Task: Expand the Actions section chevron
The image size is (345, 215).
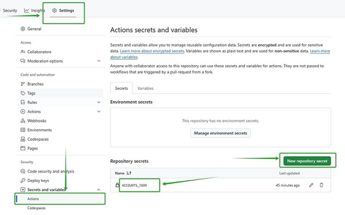Action: 99,112
